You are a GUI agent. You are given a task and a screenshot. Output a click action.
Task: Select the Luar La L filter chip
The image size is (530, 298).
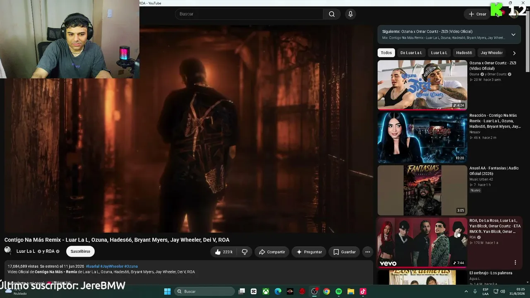[x=439, y=53]
